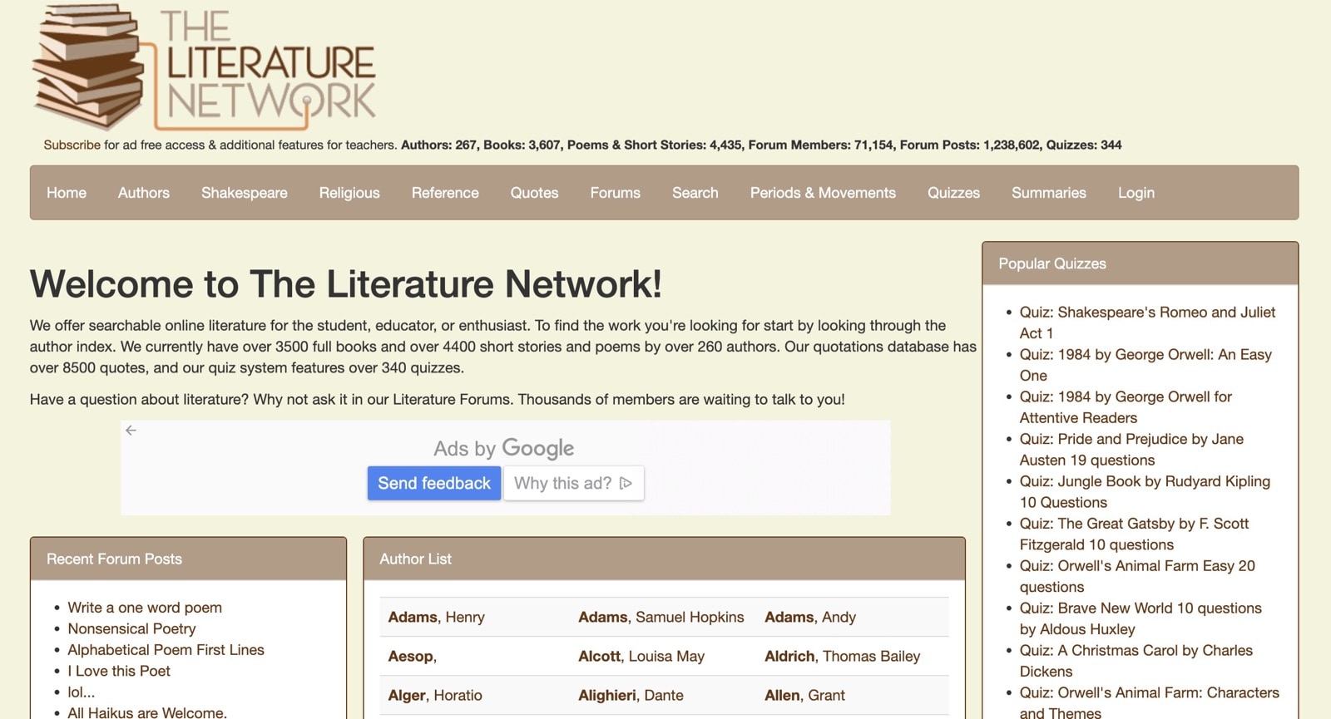
Task: Open forum post Nonsensical Poetry
Action: point(131,629)
